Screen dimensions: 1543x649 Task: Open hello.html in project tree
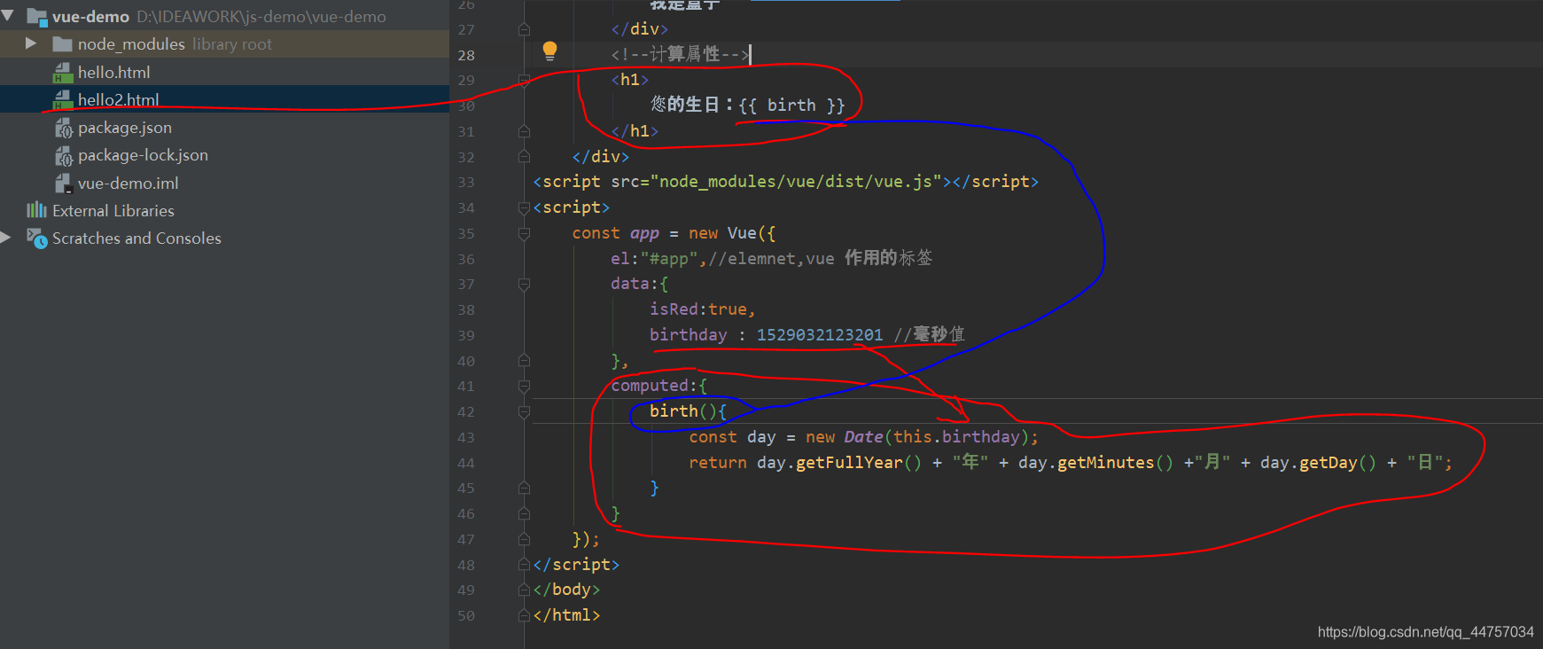[x=113, y=72]
